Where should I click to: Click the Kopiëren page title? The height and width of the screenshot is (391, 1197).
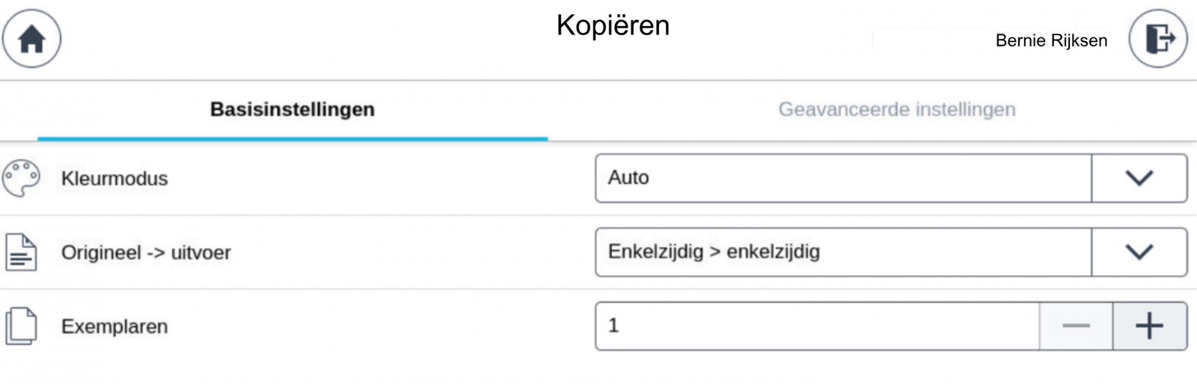613,25
